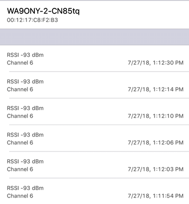
Task: Click RSSI -93 dBm in the 1:12:10 entry
Action: click(x=25, y=108)
